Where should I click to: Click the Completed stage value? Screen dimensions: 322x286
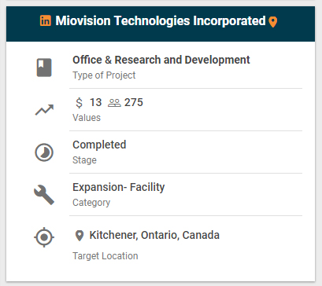(99, 145)
